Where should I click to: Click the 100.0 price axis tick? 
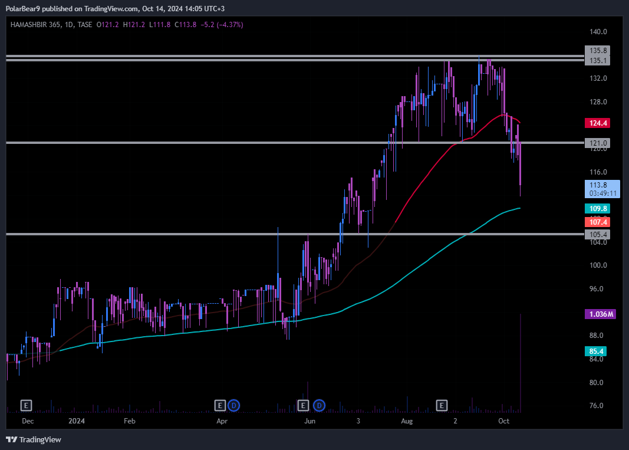(598, 265)
